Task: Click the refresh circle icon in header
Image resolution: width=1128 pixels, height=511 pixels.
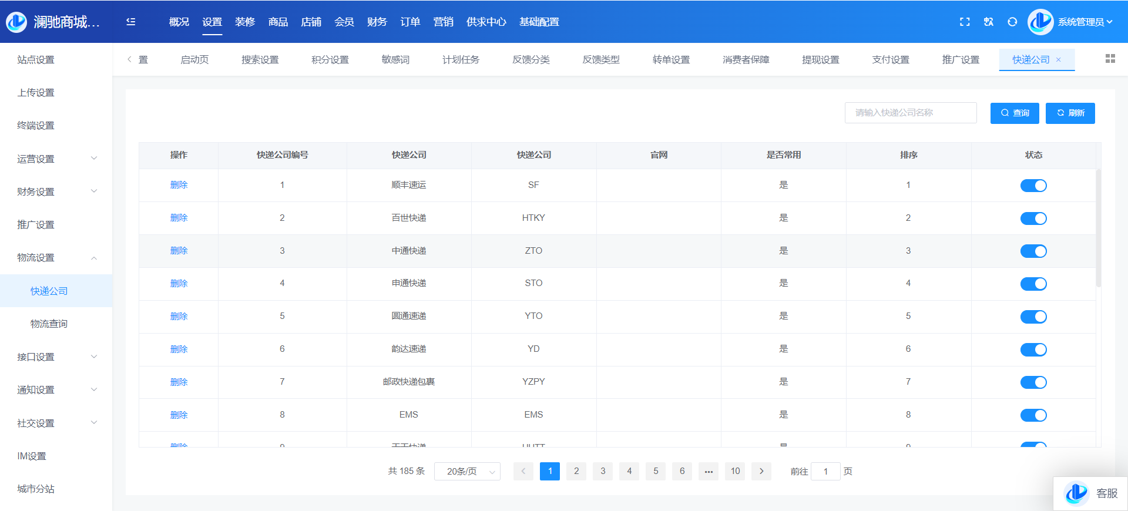Action: [x=1012, y=22]
